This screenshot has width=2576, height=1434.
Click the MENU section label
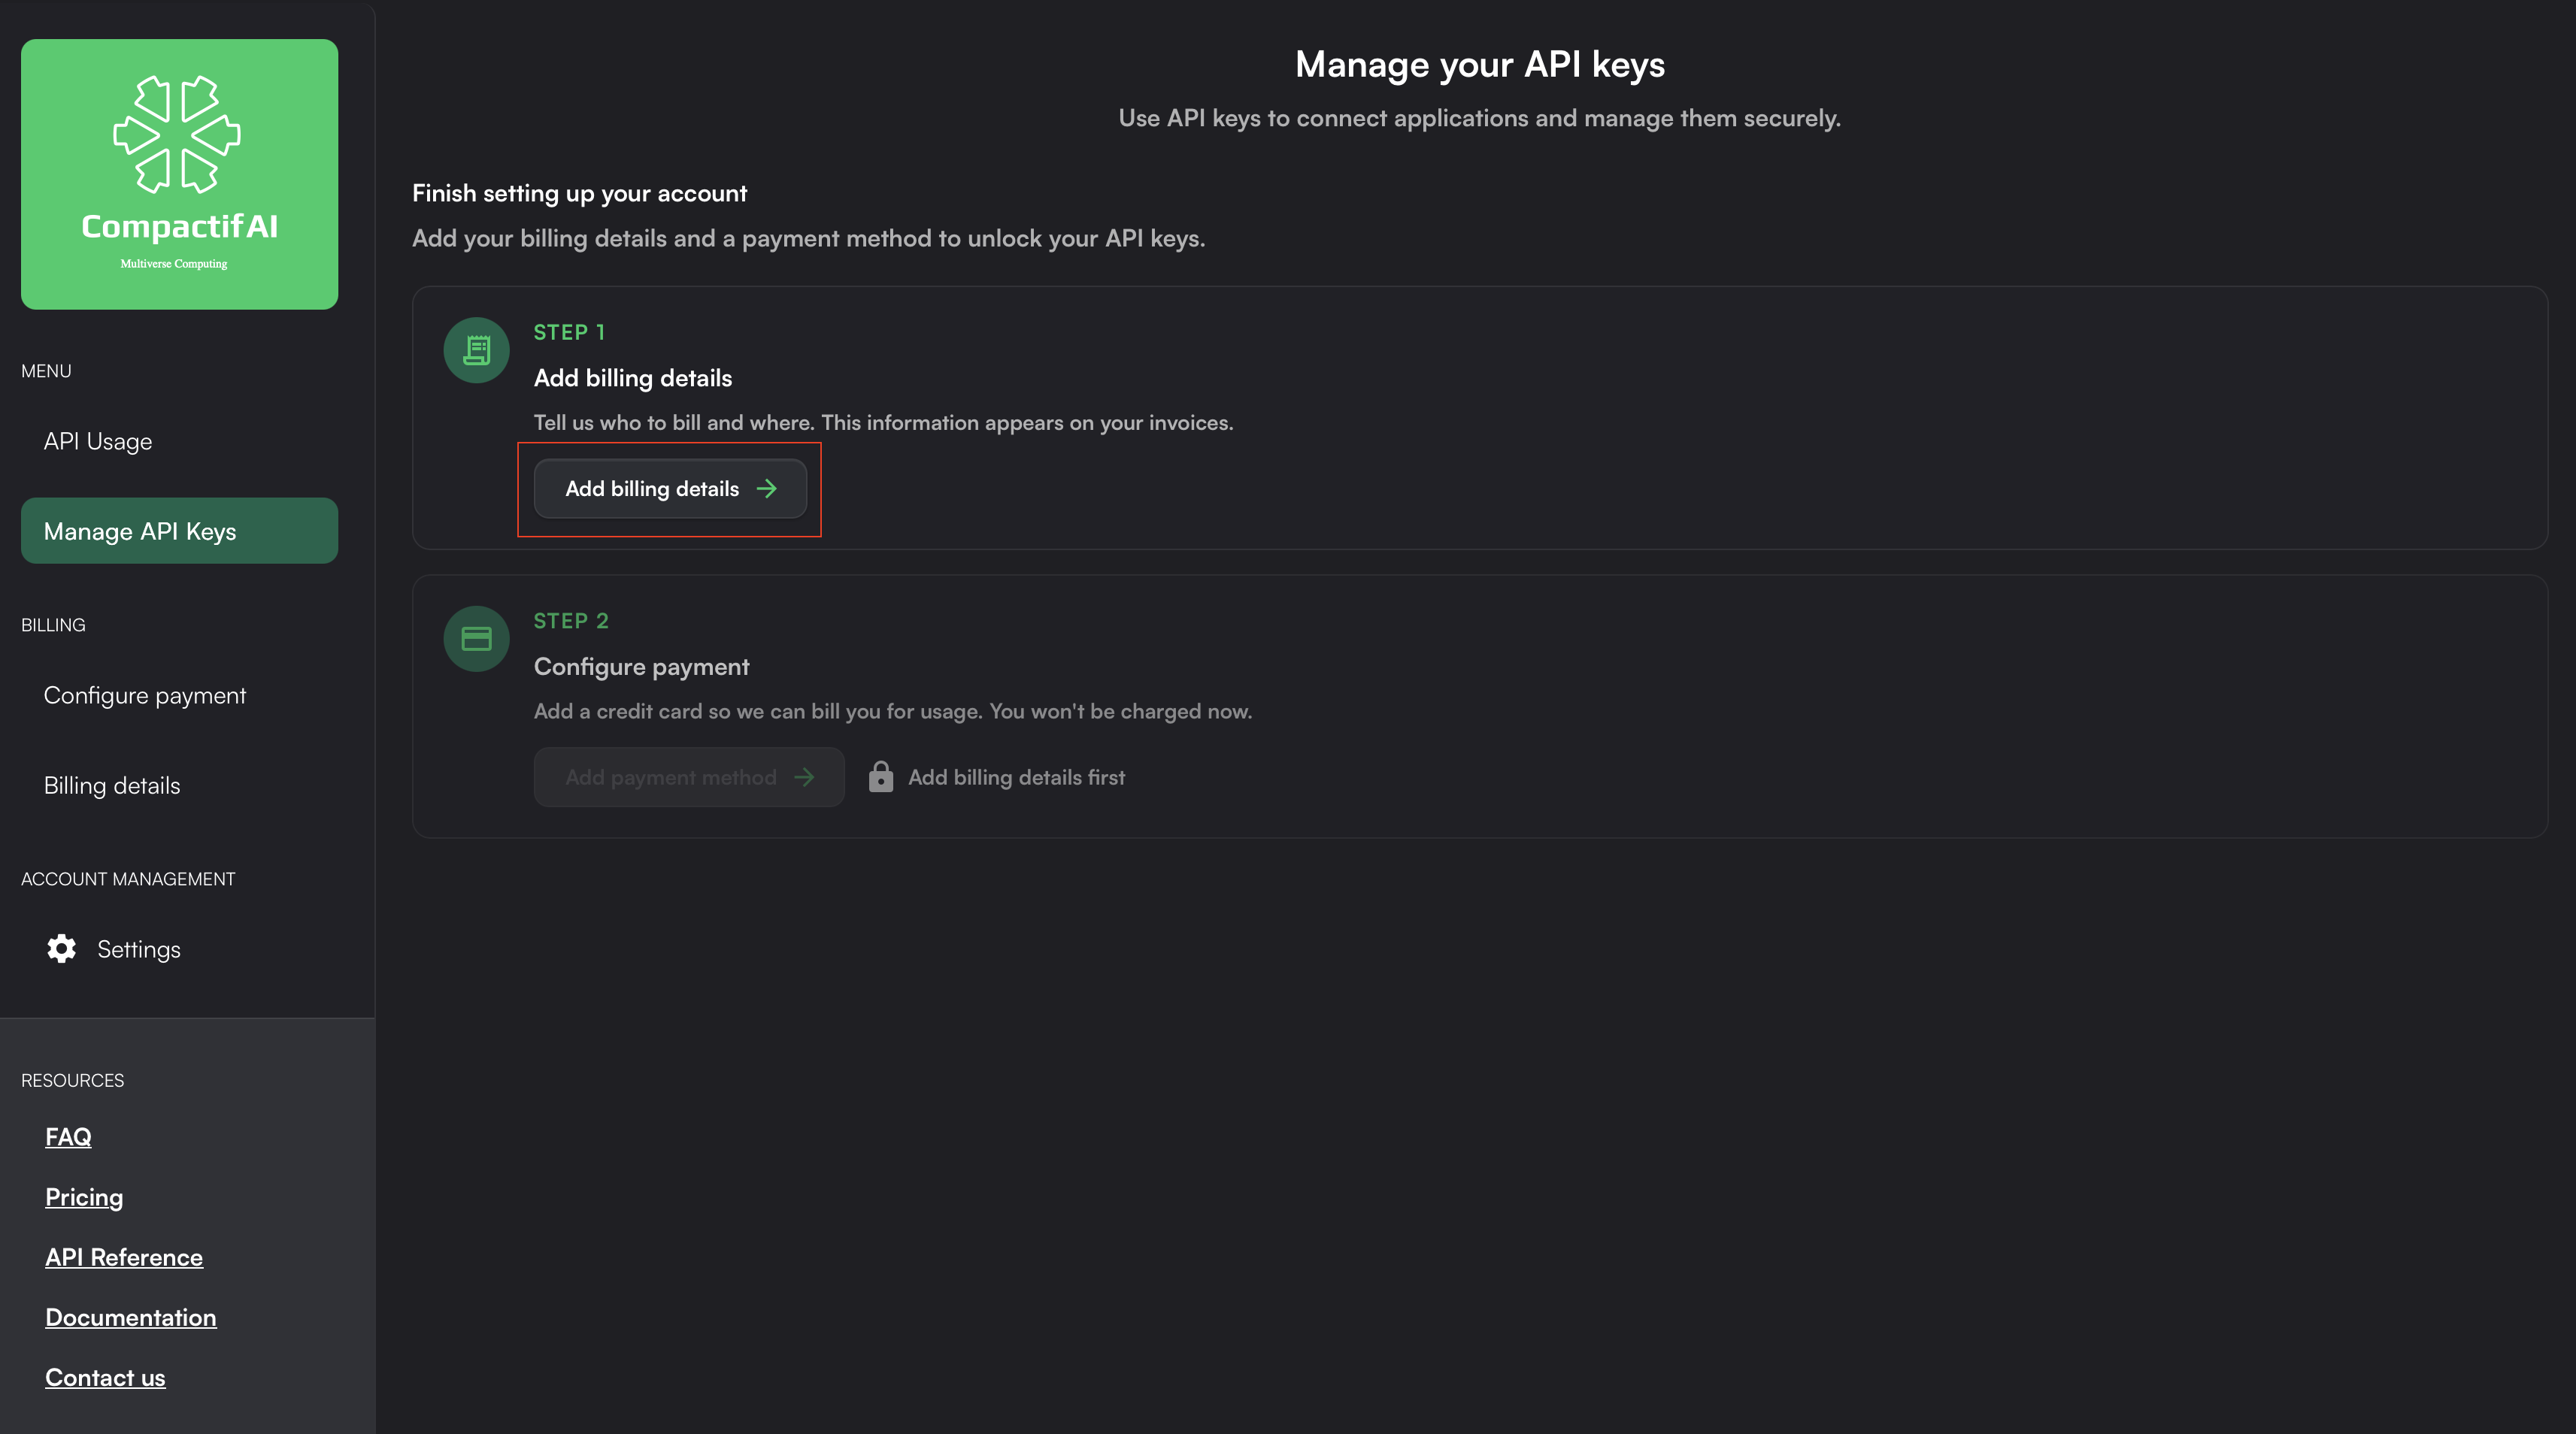point(46,371)
